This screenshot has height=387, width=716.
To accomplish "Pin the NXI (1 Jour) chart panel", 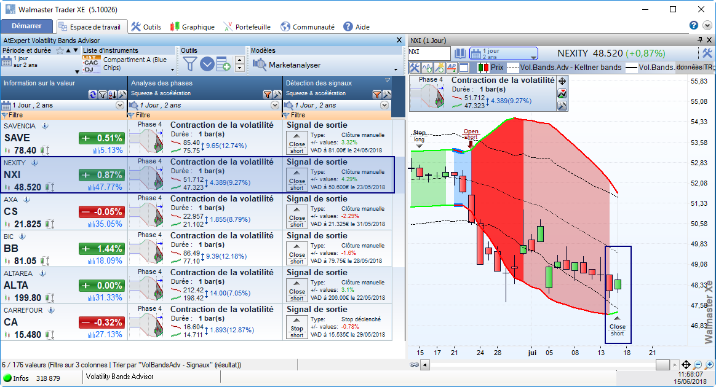I will (700, 40).
